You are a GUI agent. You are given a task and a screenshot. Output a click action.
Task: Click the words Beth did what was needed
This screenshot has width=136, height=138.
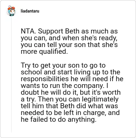click(x=69, y=109)
